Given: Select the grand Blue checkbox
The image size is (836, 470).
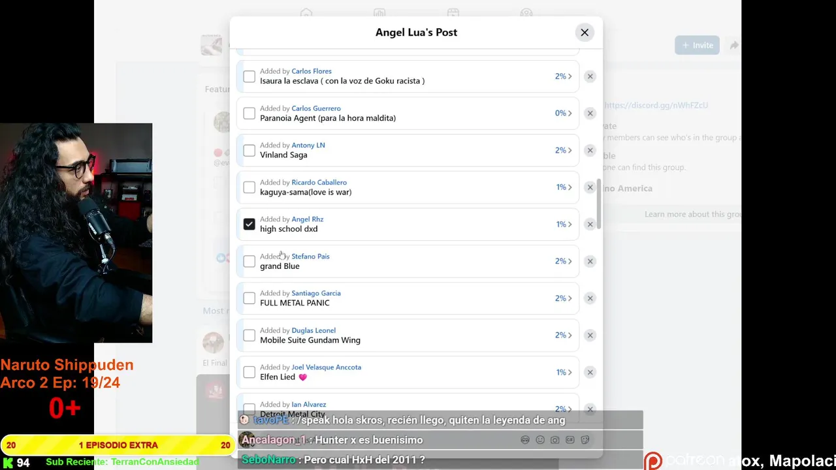Looking at the screenshot, I should 249,261.
